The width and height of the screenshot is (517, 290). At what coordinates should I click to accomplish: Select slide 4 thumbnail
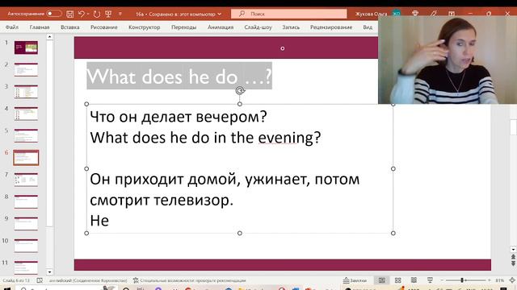coord(26,114)
